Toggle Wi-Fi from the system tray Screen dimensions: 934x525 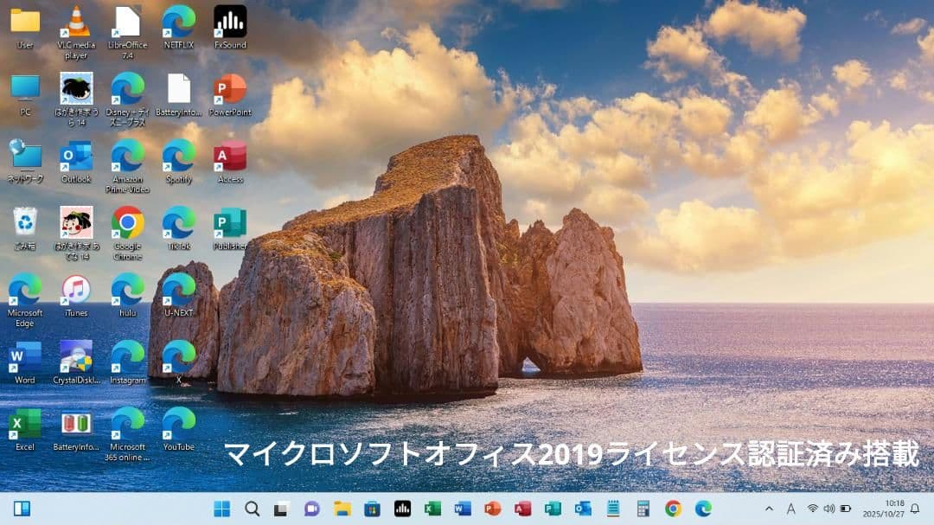[x=813, y=509]
